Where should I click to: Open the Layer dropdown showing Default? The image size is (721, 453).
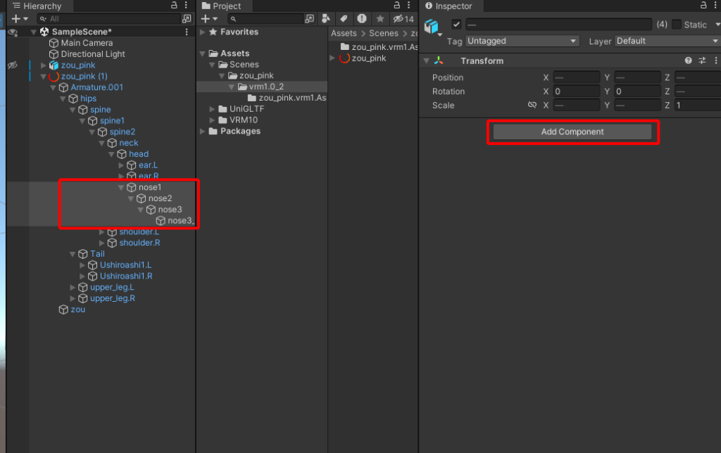665,41
